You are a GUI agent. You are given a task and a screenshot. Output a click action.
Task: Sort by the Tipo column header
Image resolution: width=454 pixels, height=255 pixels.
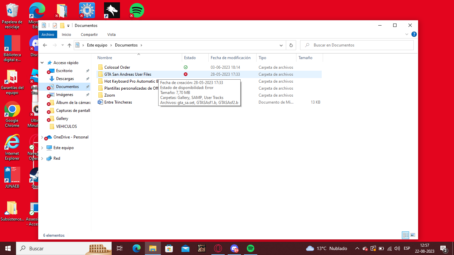point(263,58)
